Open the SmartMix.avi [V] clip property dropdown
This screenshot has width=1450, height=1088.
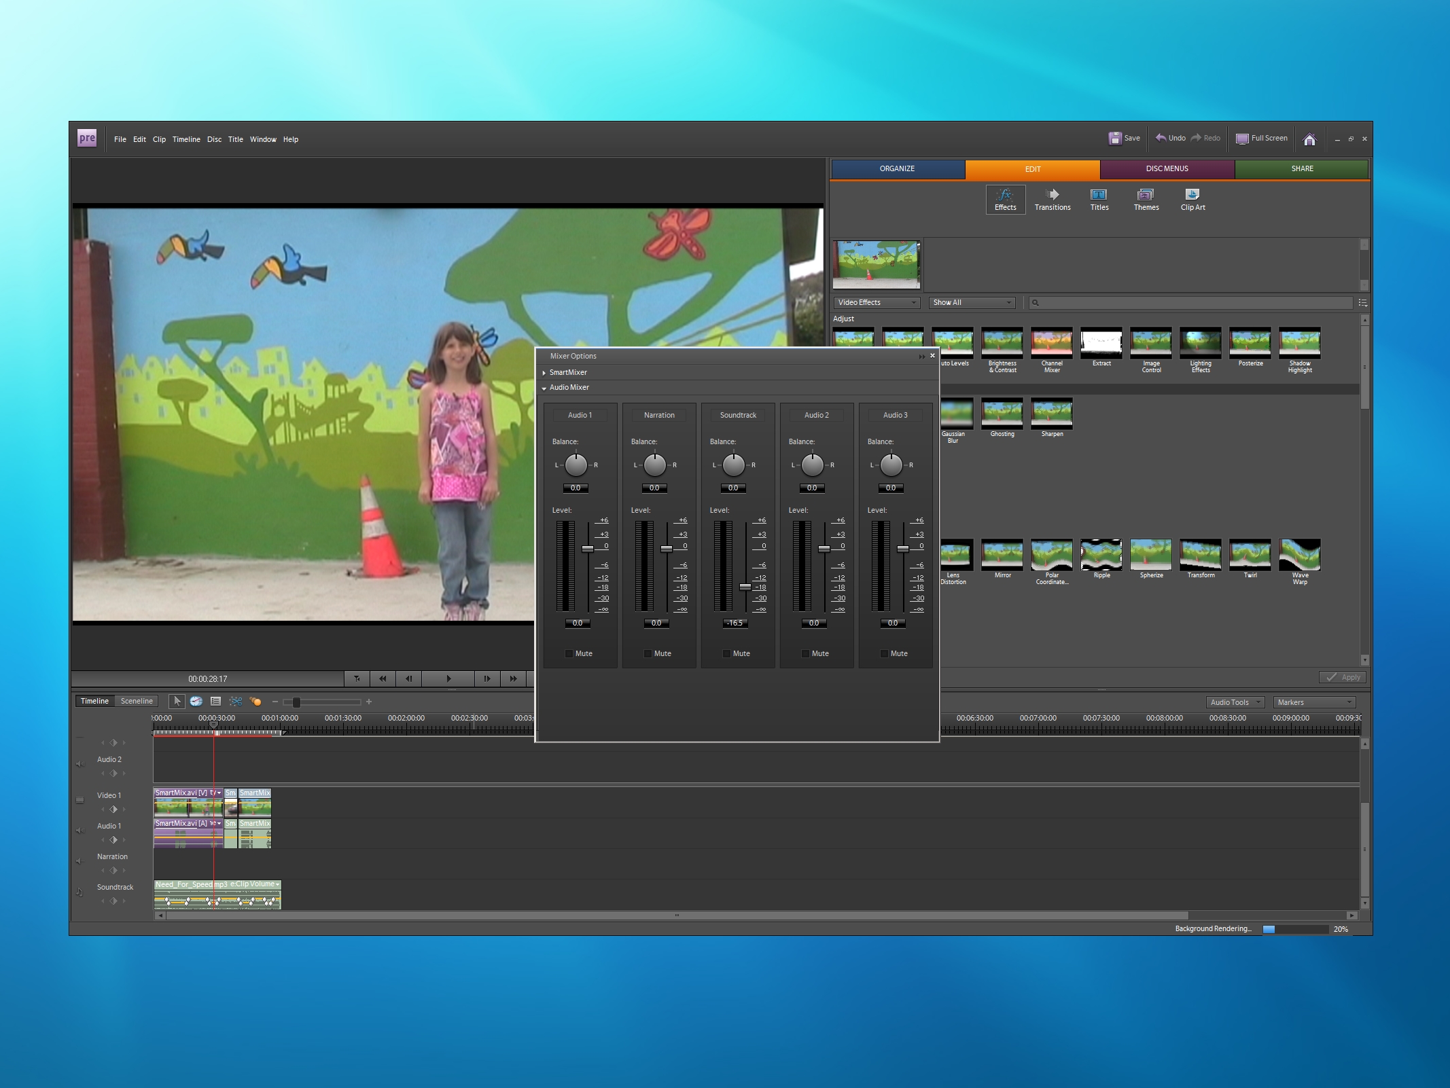click(219, 793)
